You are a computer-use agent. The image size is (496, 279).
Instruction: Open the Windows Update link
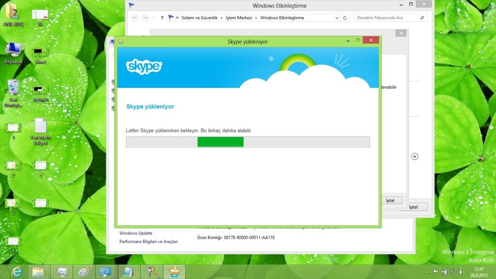coord(136,233)
